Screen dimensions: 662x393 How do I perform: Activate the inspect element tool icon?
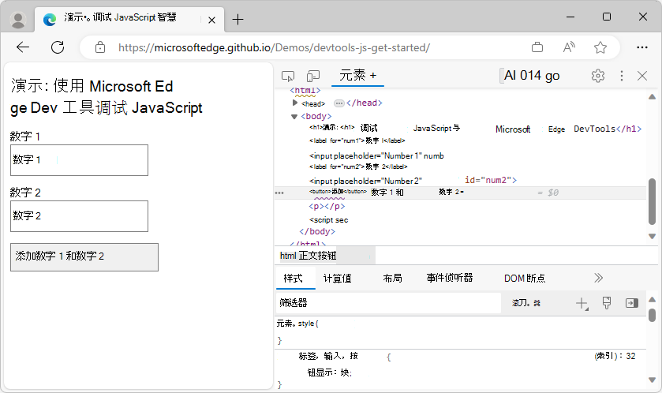[x=288, y=76]
